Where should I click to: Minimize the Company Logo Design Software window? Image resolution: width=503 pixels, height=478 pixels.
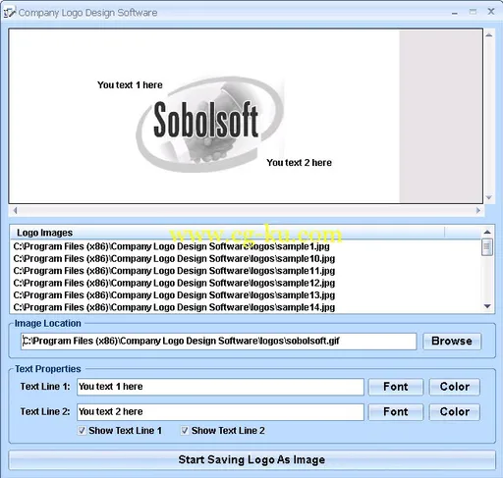[455, 13]
